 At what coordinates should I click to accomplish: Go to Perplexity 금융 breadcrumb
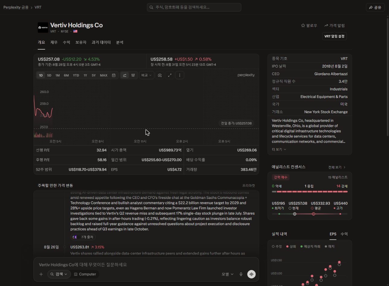tap(16, 7)
